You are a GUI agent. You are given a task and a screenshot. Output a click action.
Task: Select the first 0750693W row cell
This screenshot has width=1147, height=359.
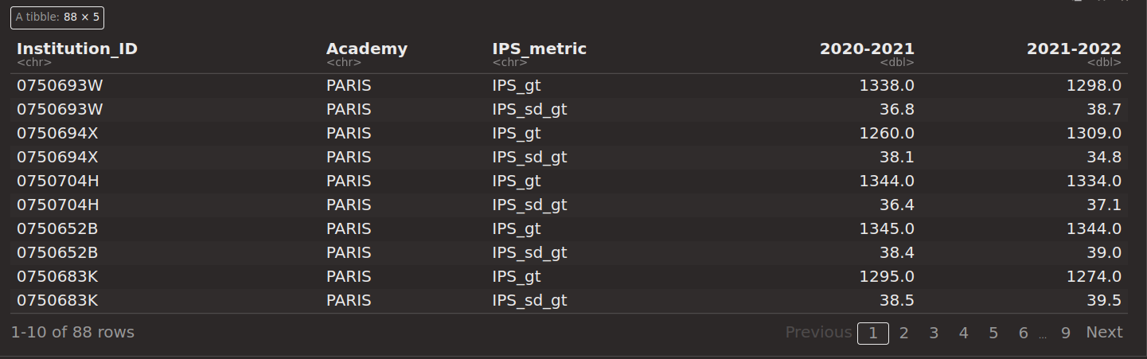(60, 85)
